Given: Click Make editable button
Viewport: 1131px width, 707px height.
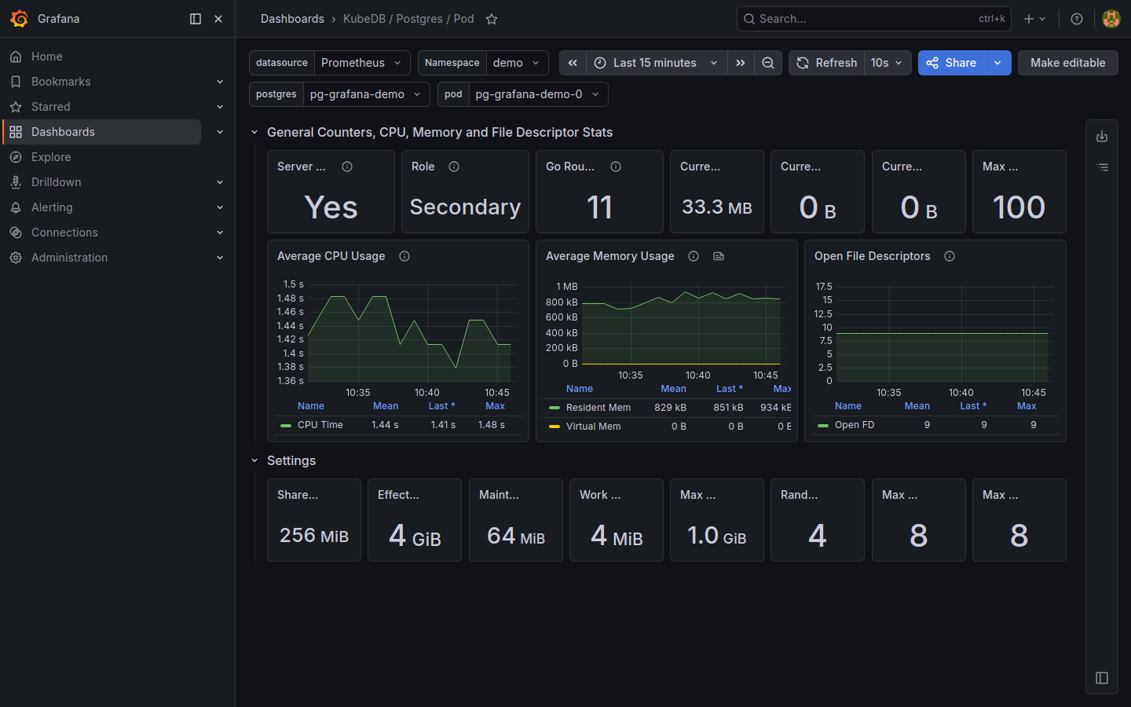Looking at the screenshot, I should 1067,63.
